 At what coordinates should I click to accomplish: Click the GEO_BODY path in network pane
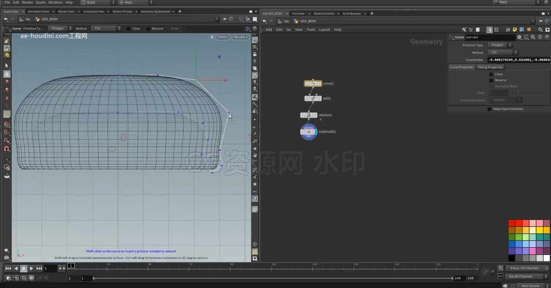point(308,21)
